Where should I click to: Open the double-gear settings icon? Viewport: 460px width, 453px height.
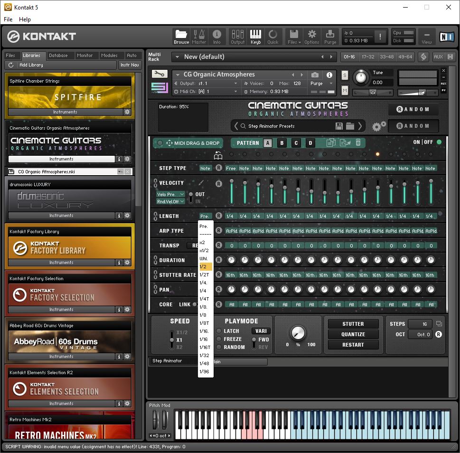pos(379,126)
